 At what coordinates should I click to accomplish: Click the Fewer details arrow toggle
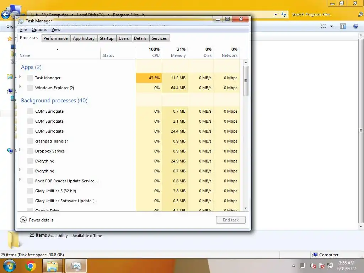tap(23, 220)
